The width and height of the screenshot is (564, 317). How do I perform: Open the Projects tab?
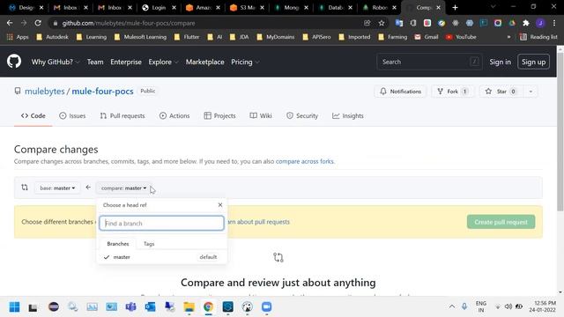[219, 115]
